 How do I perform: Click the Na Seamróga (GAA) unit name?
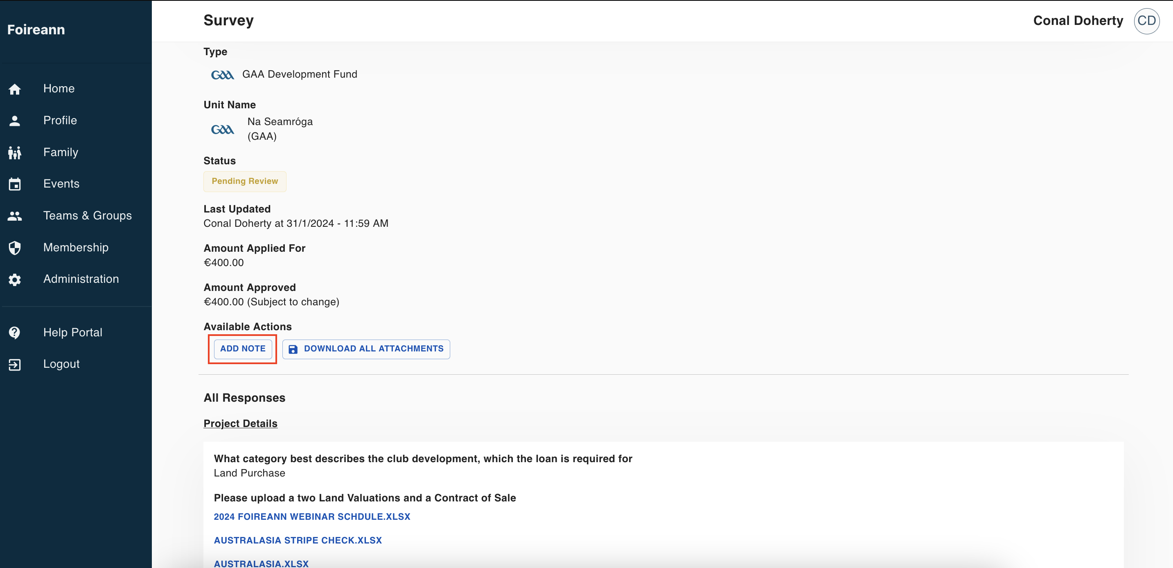coord(280,129)
